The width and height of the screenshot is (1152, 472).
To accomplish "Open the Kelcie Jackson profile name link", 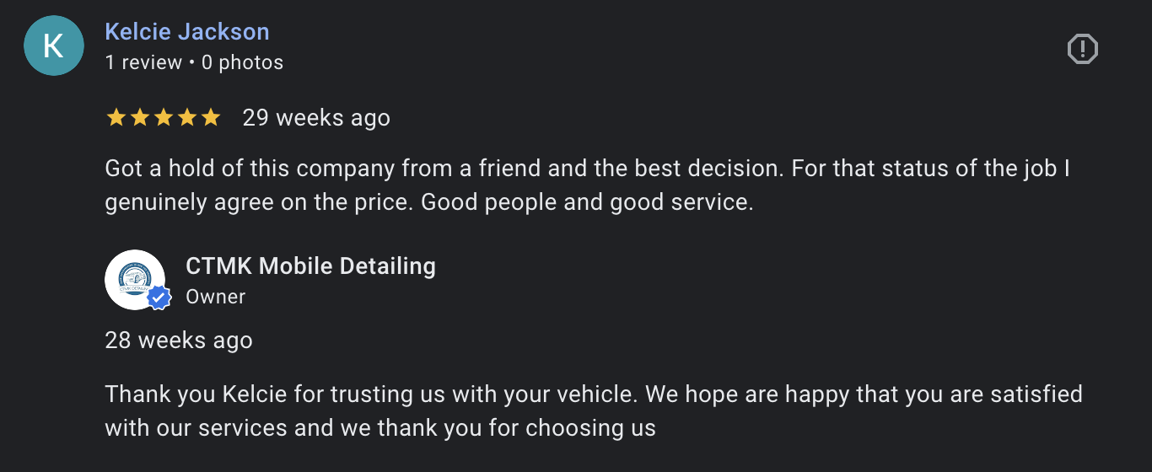I will (187, 32).
